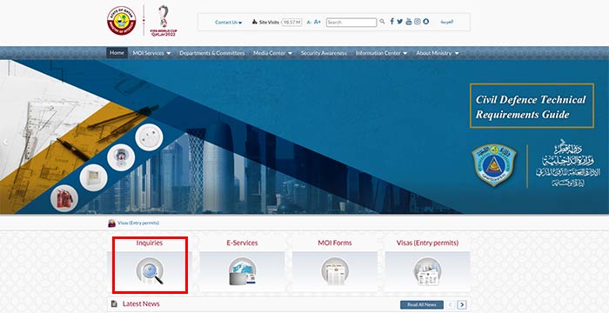This screenshot has height=313, width=609.
Task: Click the Inquiries magnifying glass icon
Action: [x=150, y=271]
